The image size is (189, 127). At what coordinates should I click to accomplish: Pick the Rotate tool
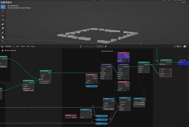click(x=3, y=20)
